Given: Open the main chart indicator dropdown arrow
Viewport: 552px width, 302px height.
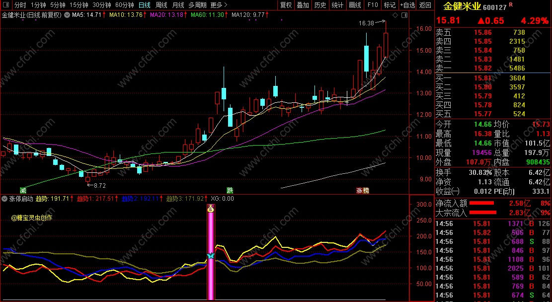Looking at the screenshot, I should coord(67,15).
